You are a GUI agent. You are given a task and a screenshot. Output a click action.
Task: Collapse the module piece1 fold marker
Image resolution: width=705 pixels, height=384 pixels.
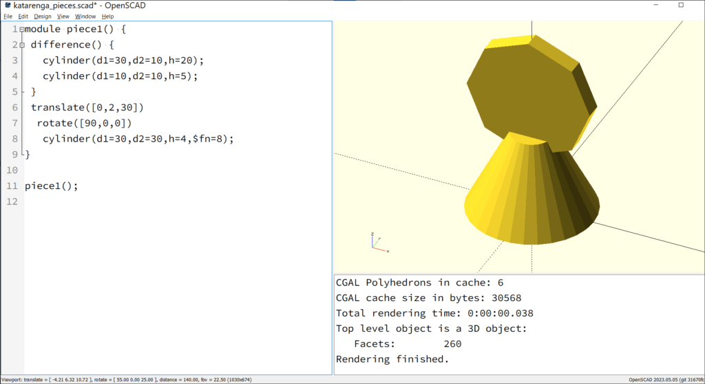(x=21, y=29)
